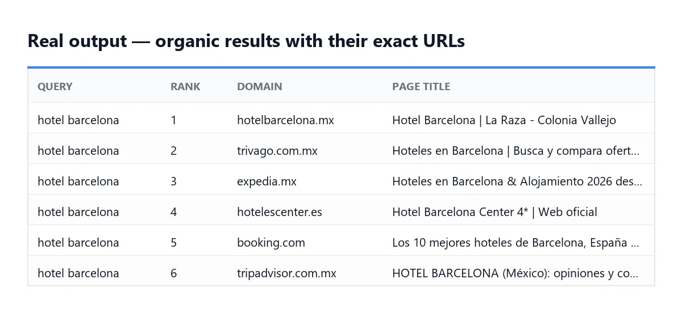Open the expedia.mx domain entry
Viewport: 682px width, 313px height.
(267, 181)
